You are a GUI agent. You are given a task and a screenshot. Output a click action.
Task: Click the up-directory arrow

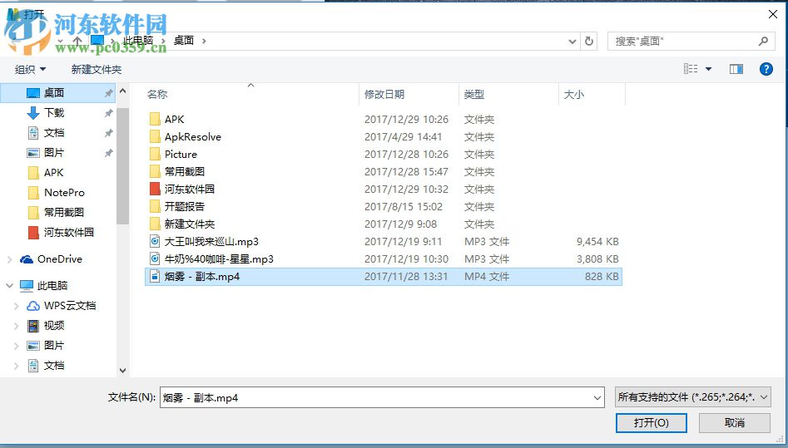point(77,41)
